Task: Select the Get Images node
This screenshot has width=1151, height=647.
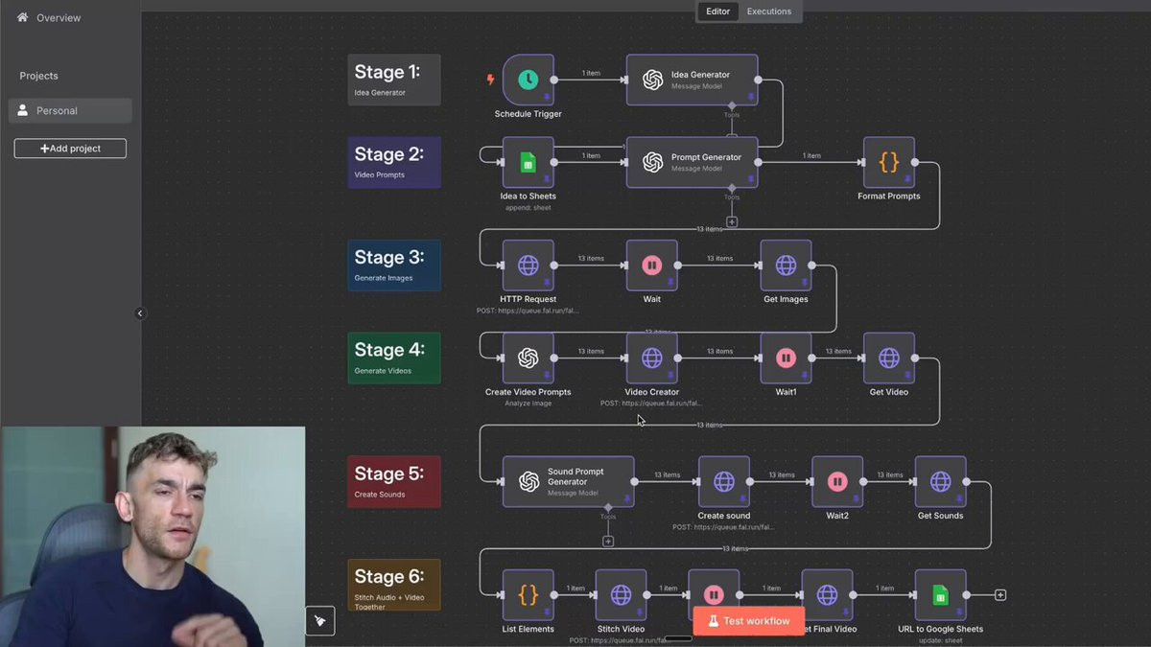Action: 787,266
